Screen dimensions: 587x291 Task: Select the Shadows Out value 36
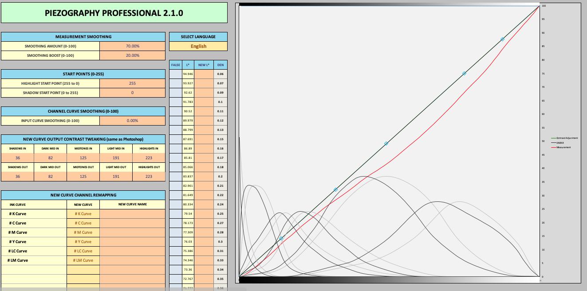click(x=18, y=177)
